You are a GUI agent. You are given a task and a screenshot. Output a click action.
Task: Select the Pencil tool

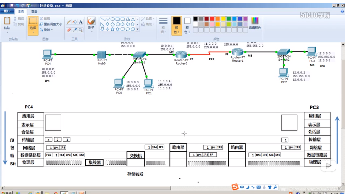(x=69, y=22)
